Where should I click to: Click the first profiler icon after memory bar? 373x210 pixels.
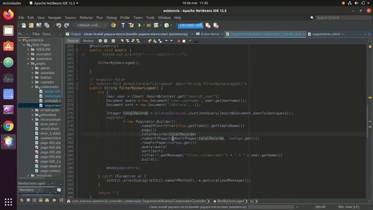tap(207, 25)
